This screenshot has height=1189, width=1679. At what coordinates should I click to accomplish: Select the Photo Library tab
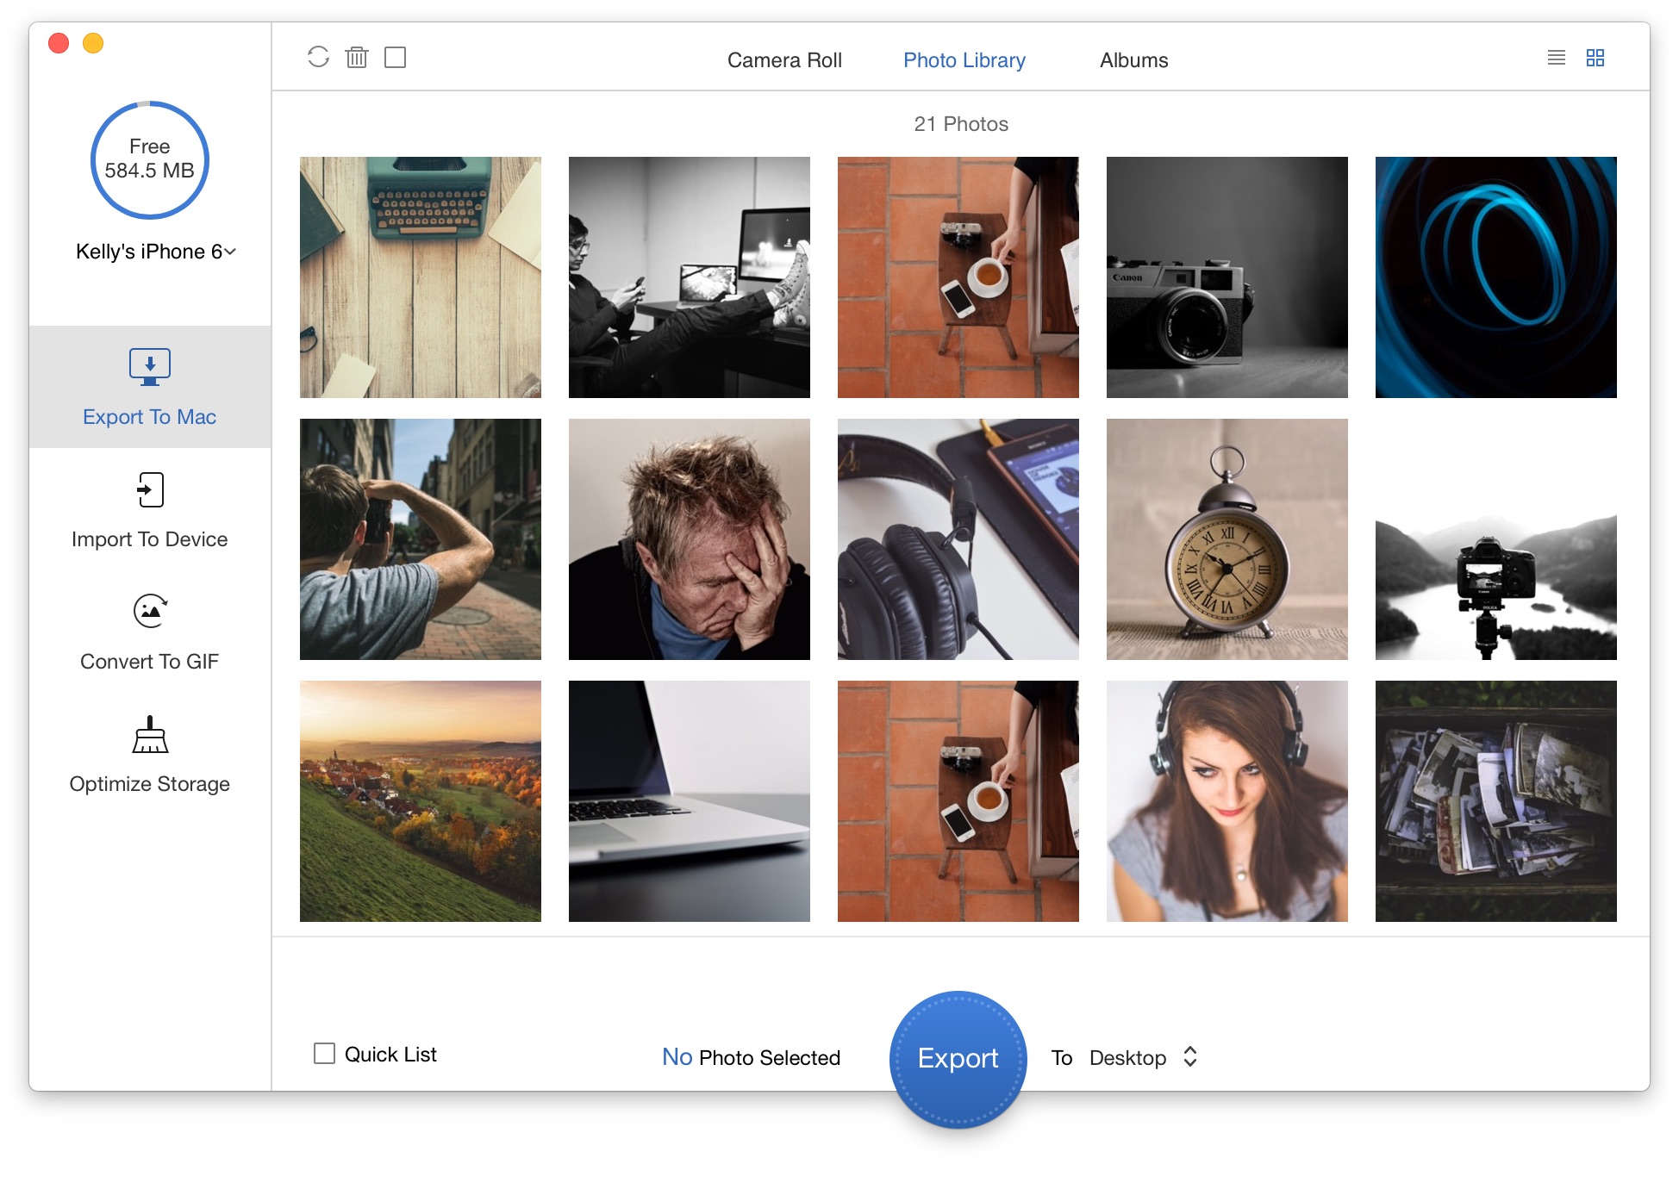[x=964, y=60]
